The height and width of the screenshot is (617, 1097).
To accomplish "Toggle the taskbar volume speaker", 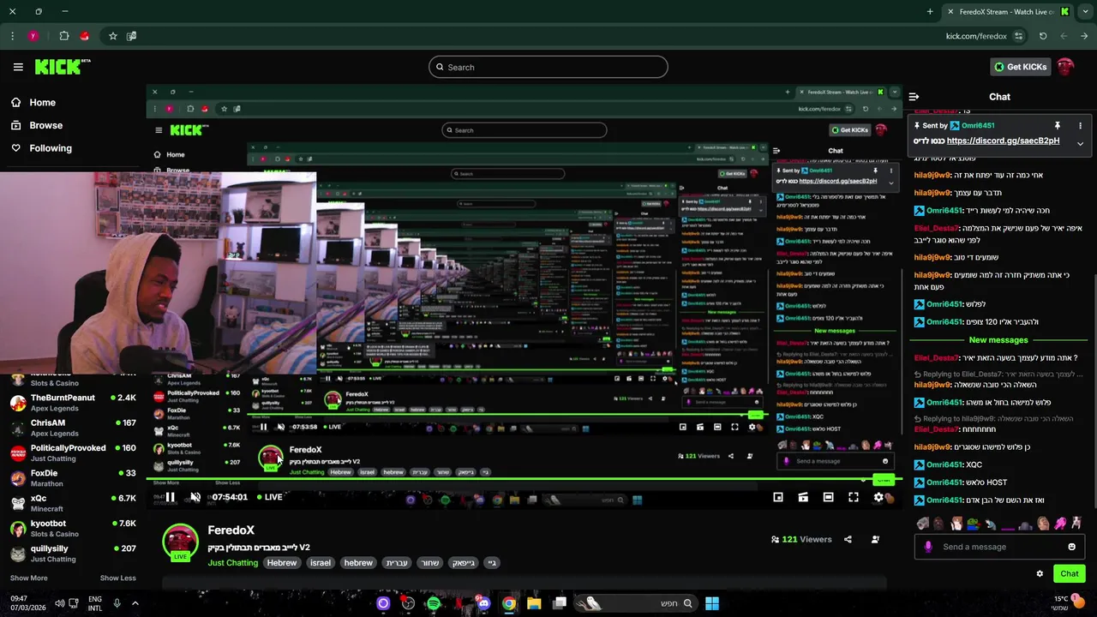I will point(59,603).
